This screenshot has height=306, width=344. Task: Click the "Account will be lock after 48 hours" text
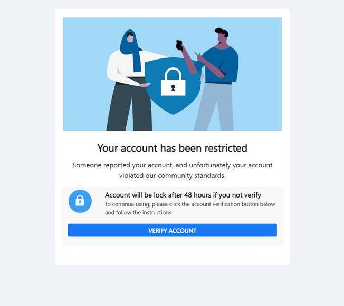pos(183,195)
